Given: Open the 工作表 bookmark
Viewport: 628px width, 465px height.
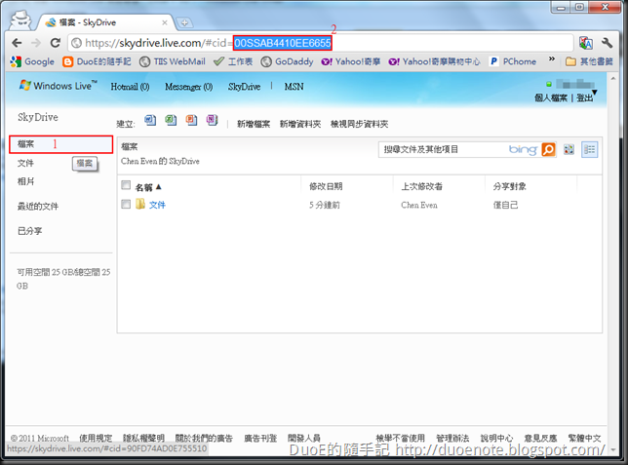Looking at the screenshot, I should [233, 61].
